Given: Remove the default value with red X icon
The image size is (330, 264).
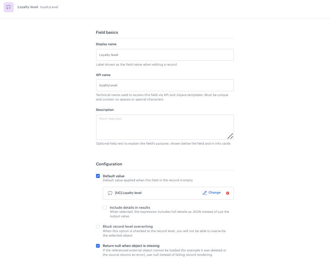Looking at the screenshot, I should (x=228, y=193).
